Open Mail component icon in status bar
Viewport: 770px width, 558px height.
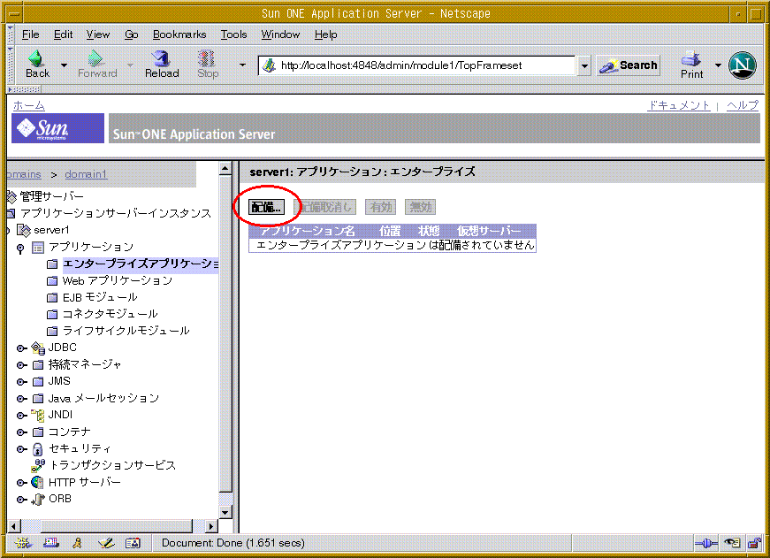pos(50,543)
